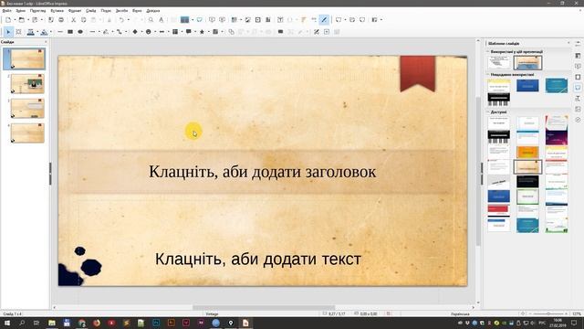Open the Master Slide view icon
Viewport: 584px width, 329px height.
point(199,20)
